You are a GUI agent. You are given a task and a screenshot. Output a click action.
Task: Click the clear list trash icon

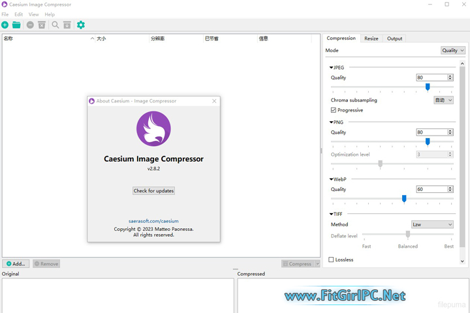pyautogui.click(x=42, y=25)
